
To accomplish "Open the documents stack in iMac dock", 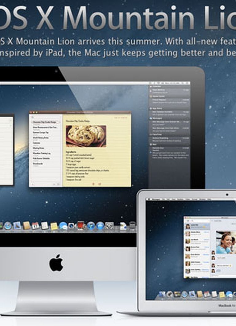I will point(123,226).
